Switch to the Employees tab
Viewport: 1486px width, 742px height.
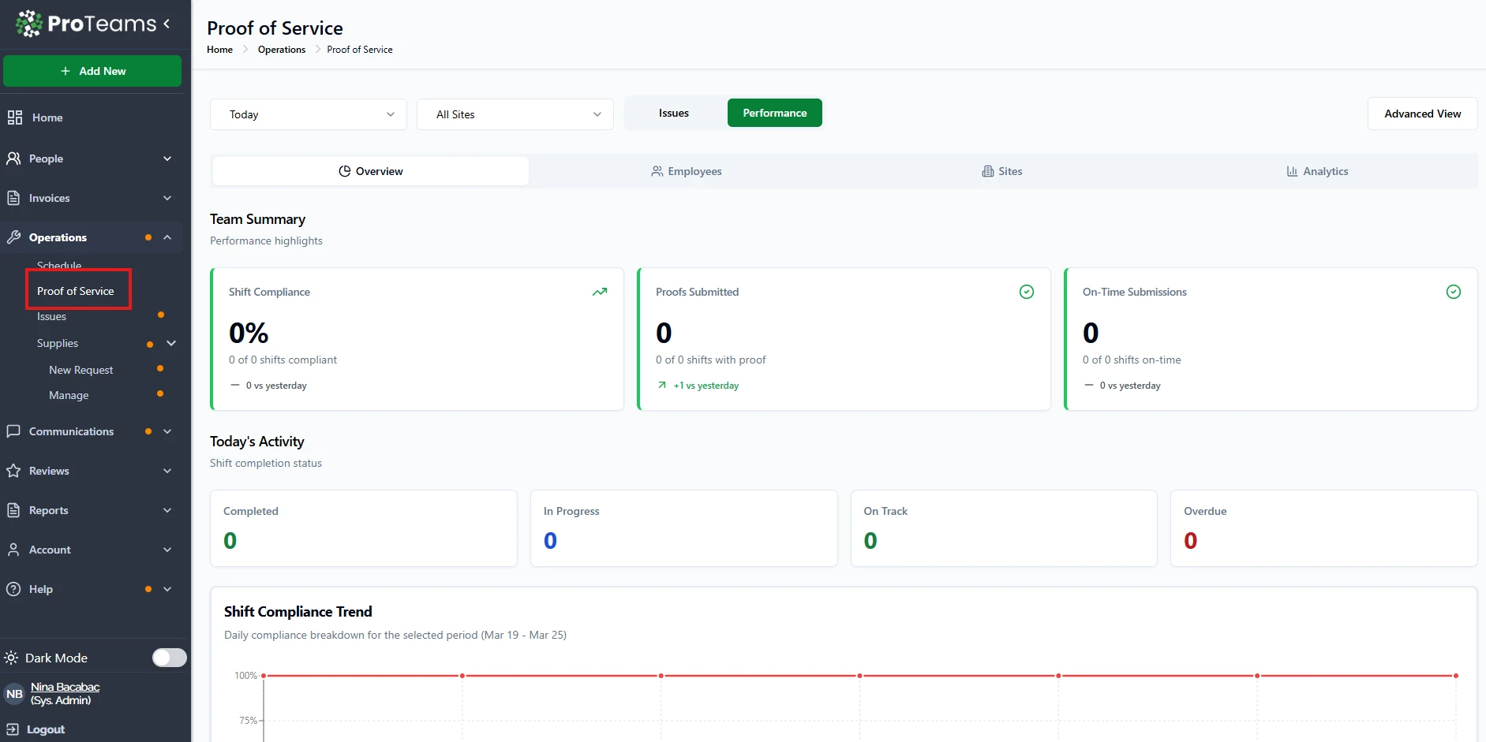pos(687,171)
